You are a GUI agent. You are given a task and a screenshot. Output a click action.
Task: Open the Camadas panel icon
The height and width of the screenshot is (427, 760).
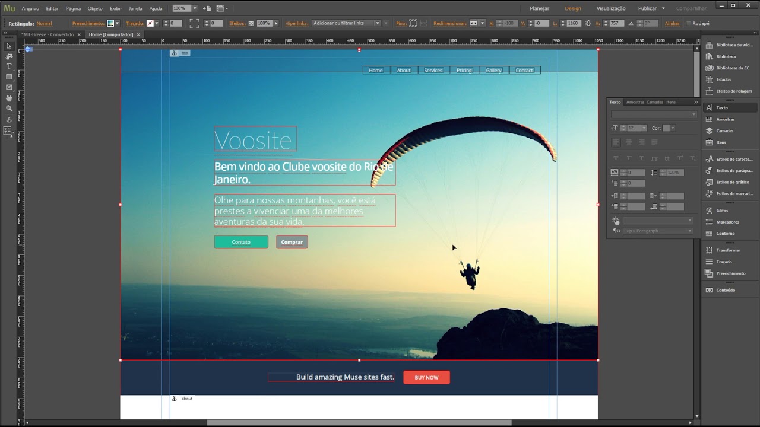tap(709, 130)
